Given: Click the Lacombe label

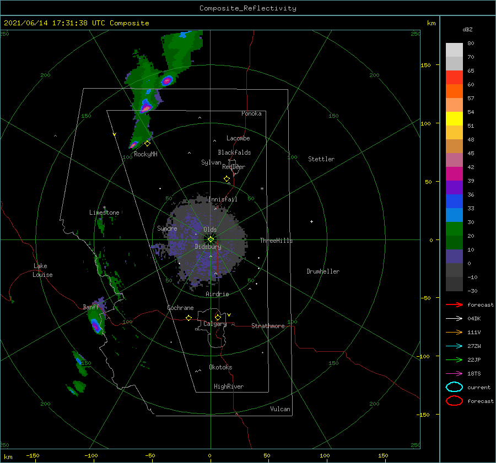Looking at the screenshot, I should 238,138.
